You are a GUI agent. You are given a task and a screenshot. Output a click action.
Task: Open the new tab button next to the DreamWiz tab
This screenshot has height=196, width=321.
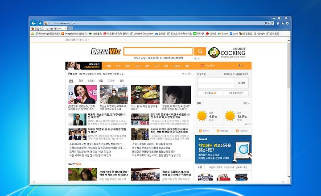pyautogui.click(x=71, y=29)
